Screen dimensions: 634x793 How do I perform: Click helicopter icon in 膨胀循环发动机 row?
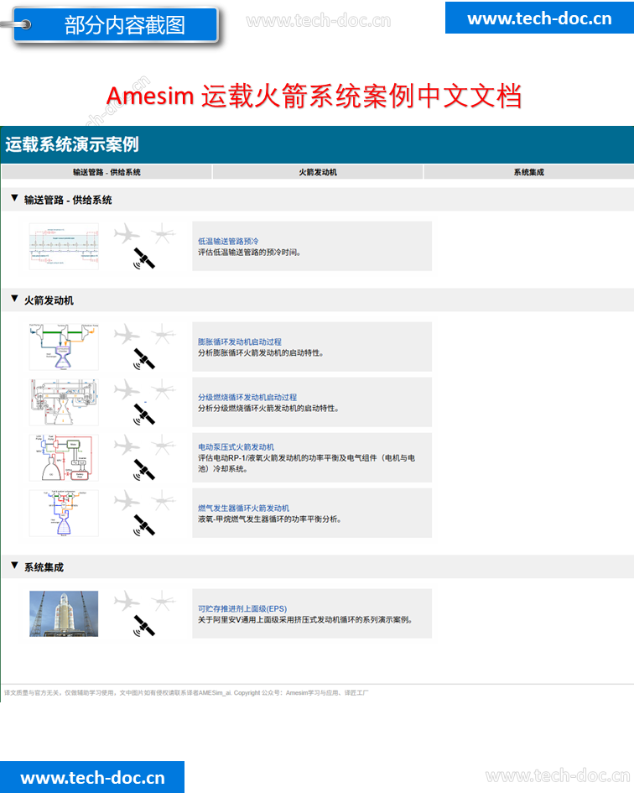pyautogui.click(x=163, y=334)
